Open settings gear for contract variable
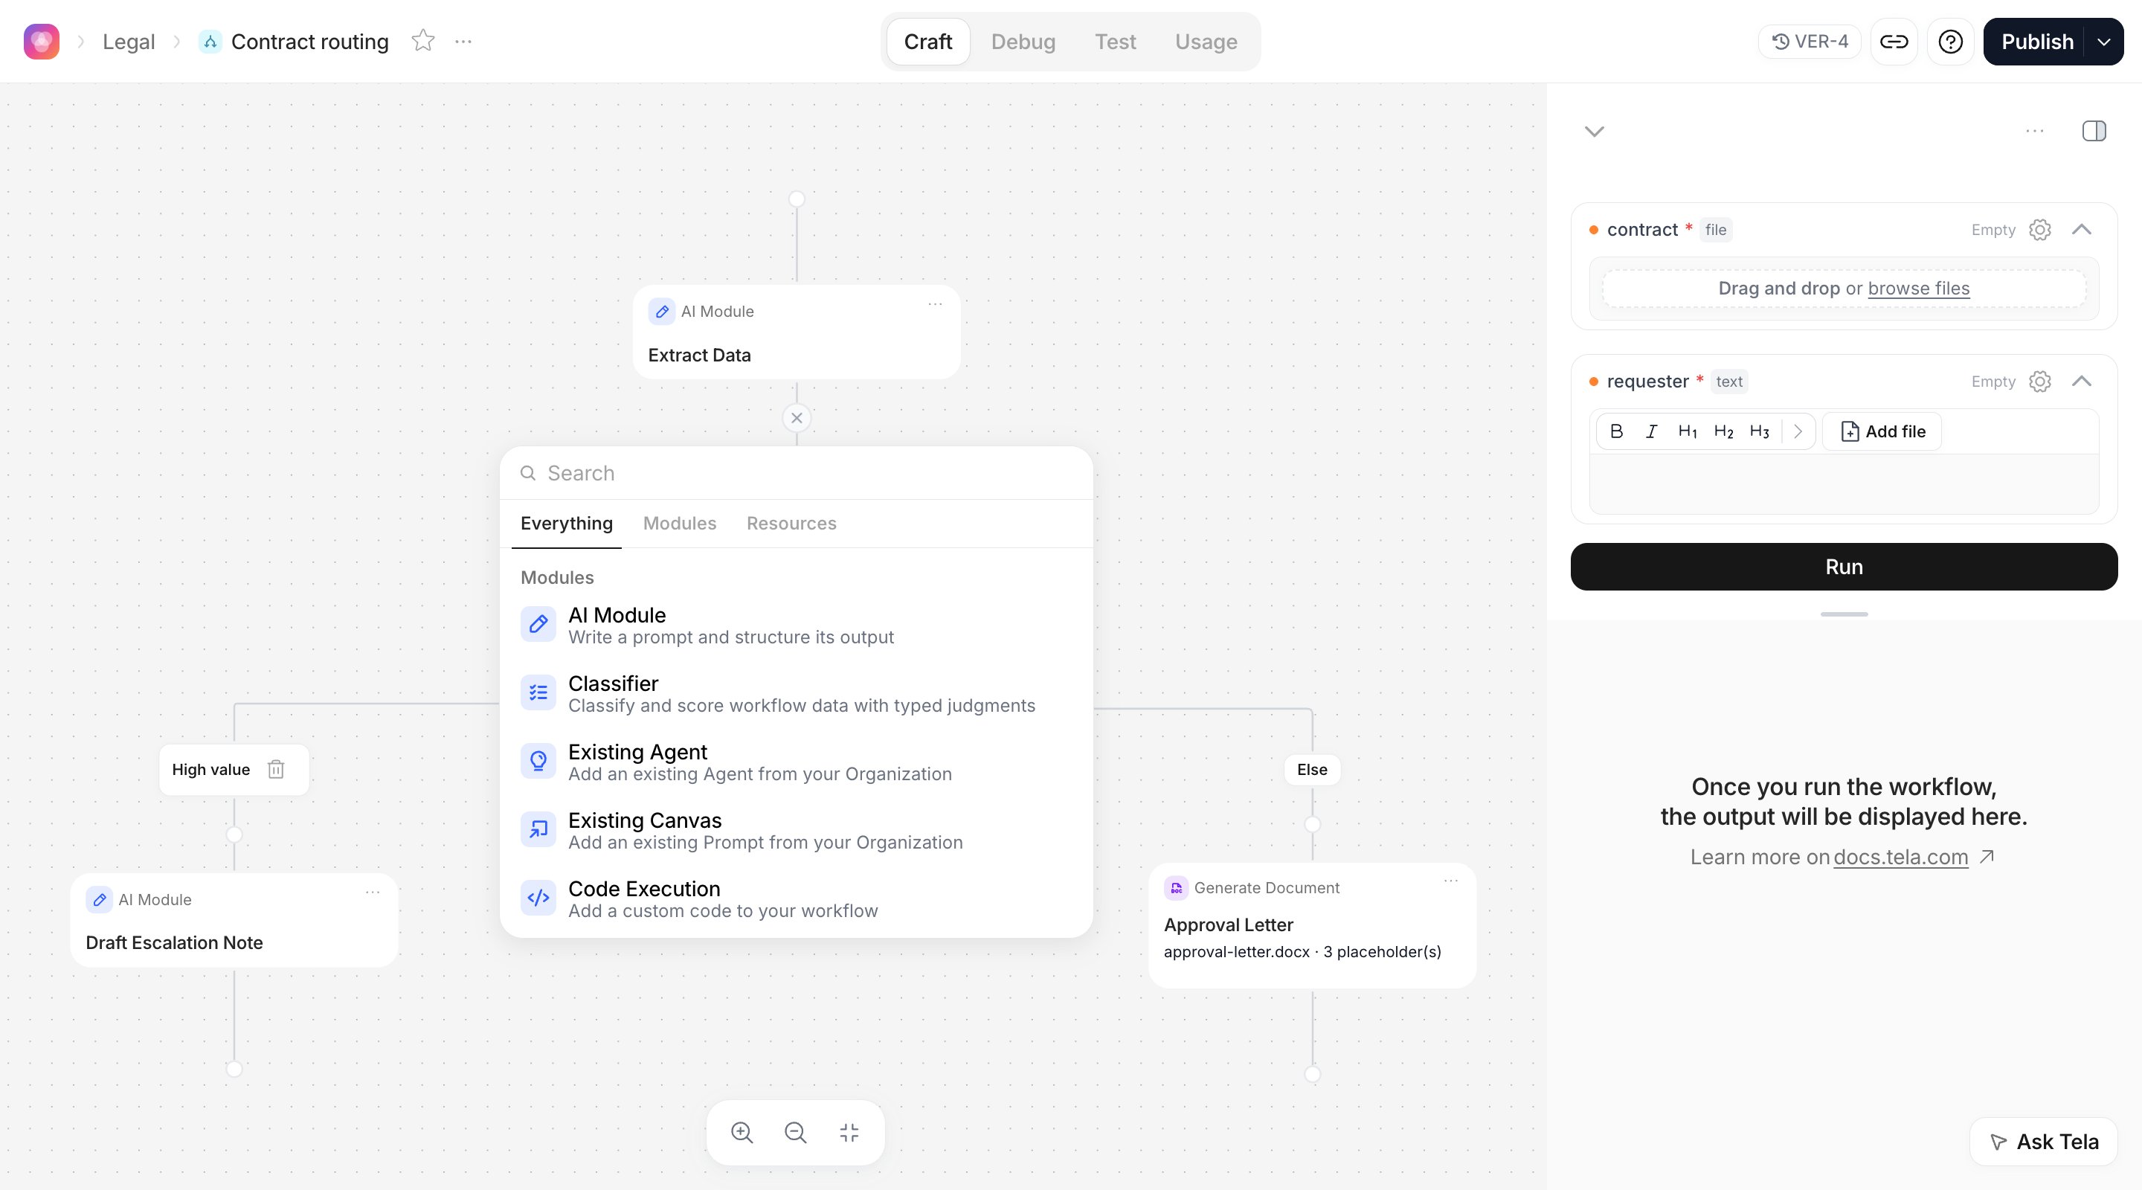Image resolution: width=2142 pixels, height=1190 pixels. (x=2039, y=230)
